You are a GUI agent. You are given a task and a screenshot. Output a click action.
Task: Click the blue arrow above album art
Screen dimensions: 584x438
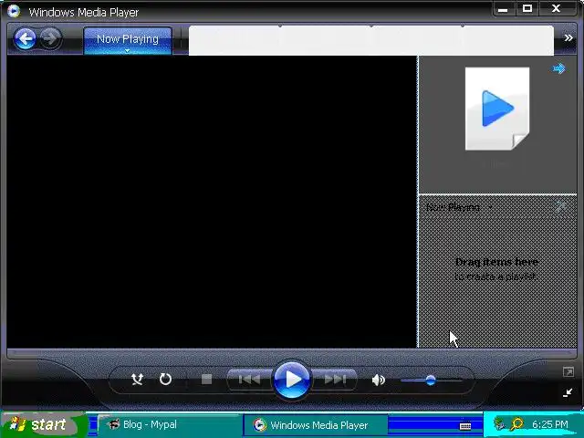tap(559, 68)
